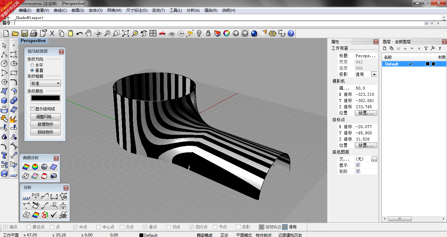Open the 查看(V) menu
The image size is (447, 237).
click(43, 10)
